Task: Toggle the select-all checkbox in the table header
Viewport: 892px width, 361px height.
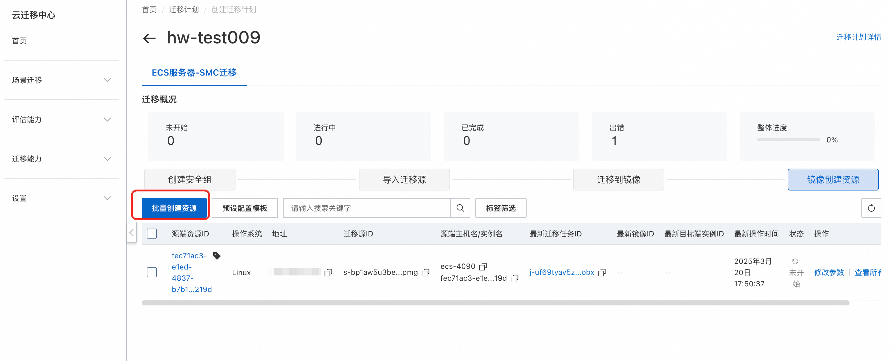Action: pyautogui.click(x=152, y=234)
